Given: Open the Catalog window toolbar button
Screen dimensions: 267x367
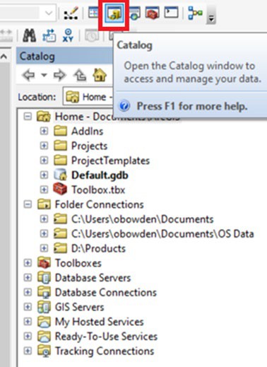Looking at the screenshot, I should point(114,13).
